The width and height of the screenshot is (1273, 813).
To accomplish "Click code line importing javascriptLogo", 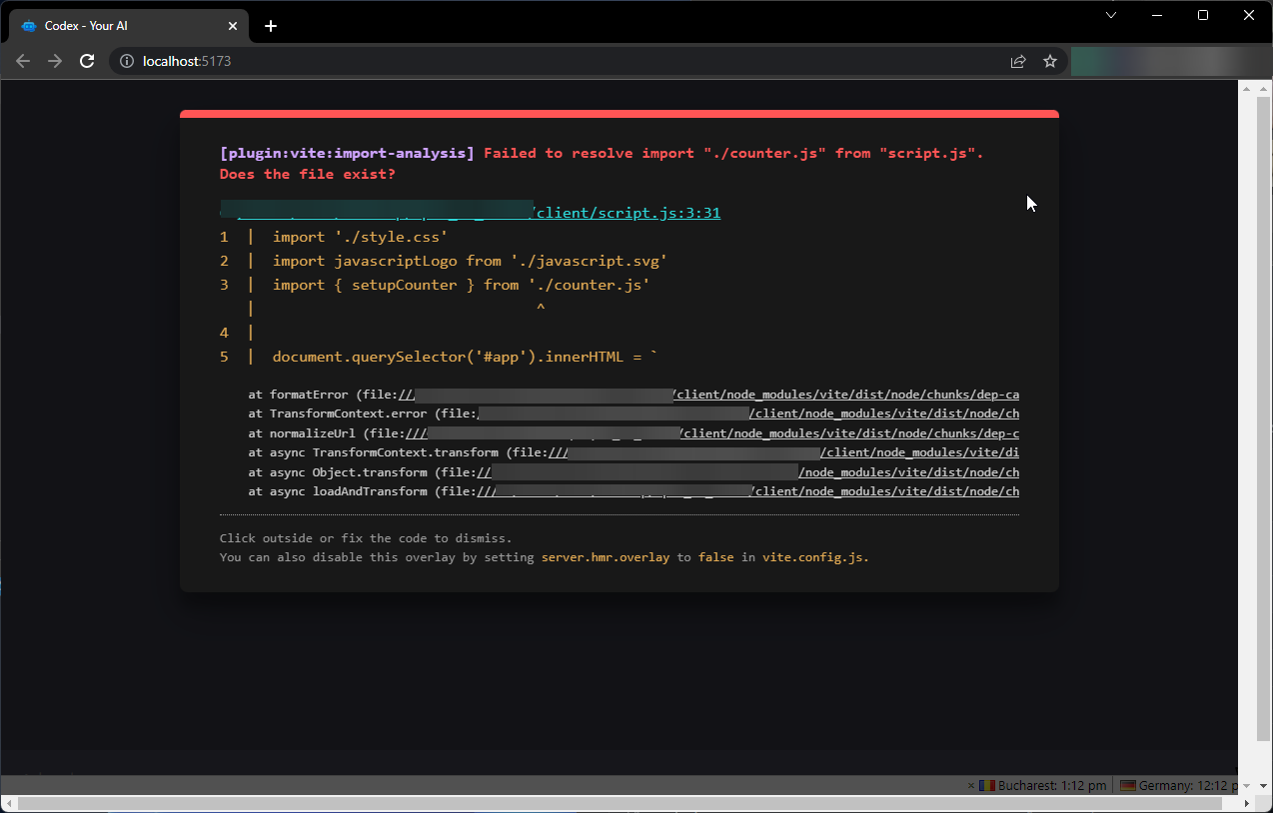I will coord(470,261).
